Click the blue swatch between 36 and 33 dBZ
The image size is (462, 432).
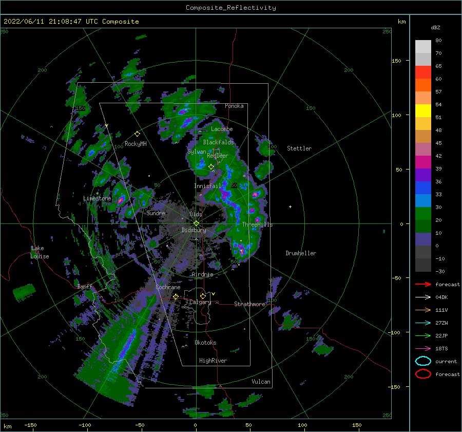click(423, 188)
